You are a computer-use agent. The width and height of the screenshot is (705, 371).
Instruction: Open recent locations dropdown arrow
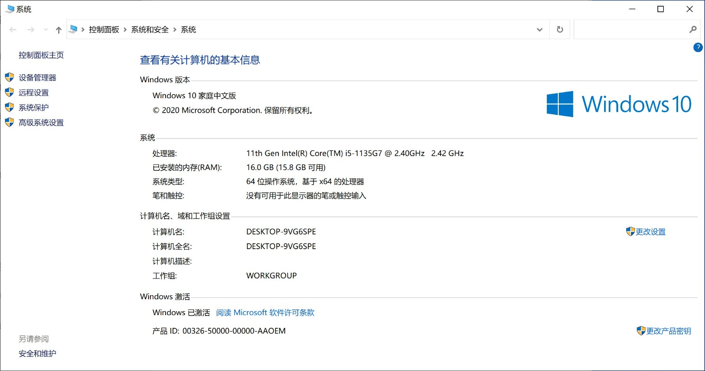coord(45,30)
